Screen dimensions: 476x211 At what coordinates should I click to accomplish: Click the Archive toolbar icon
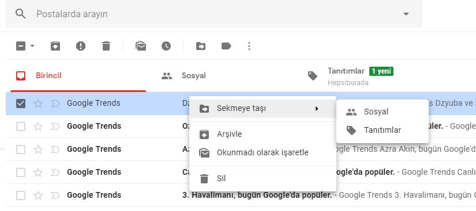point(55,46)
